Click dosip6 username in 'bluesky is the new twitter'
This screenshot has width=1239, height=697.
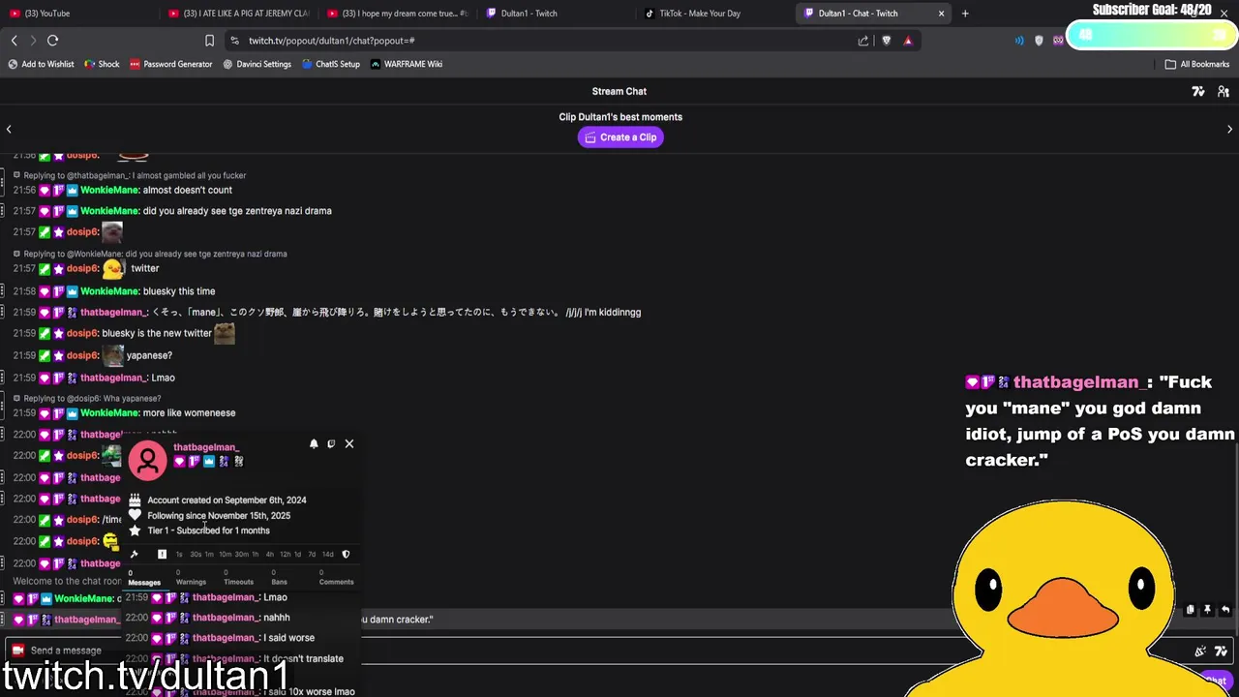click(x=81, y=333)
